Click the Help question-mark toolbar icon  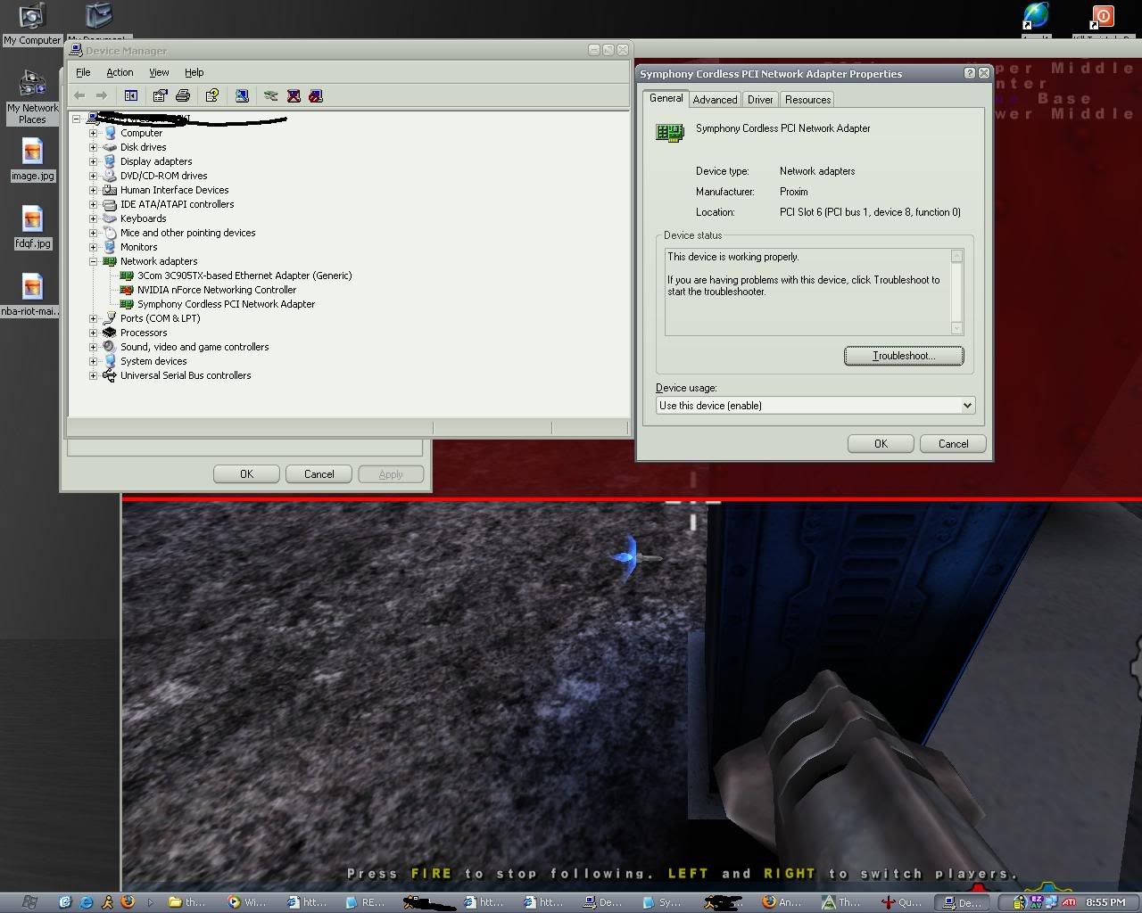[x=211, y=95]
